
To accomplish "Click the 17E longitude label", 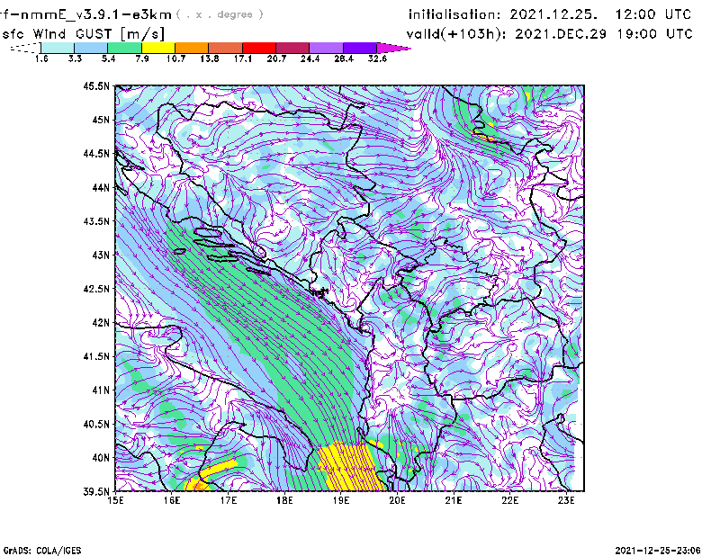I will [x=229, y=500].
